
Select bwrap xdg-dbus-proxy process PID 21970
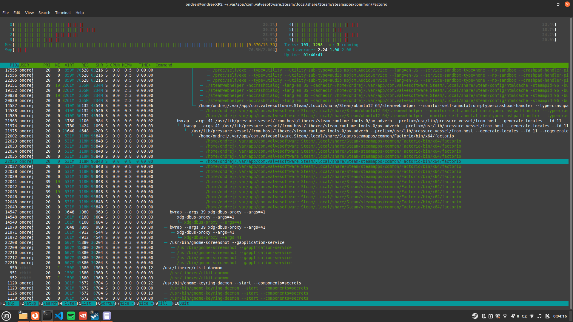point(284,227)
